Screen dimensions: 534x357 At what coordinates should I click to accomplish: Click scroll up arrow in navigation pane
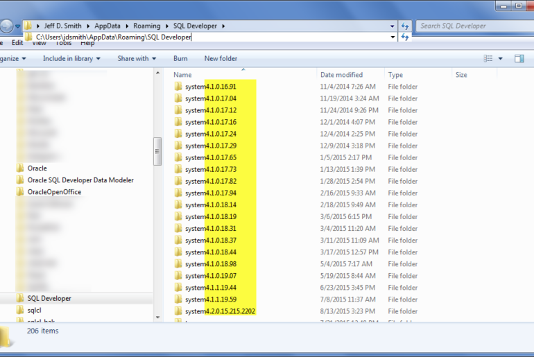(x=157, y=73)
